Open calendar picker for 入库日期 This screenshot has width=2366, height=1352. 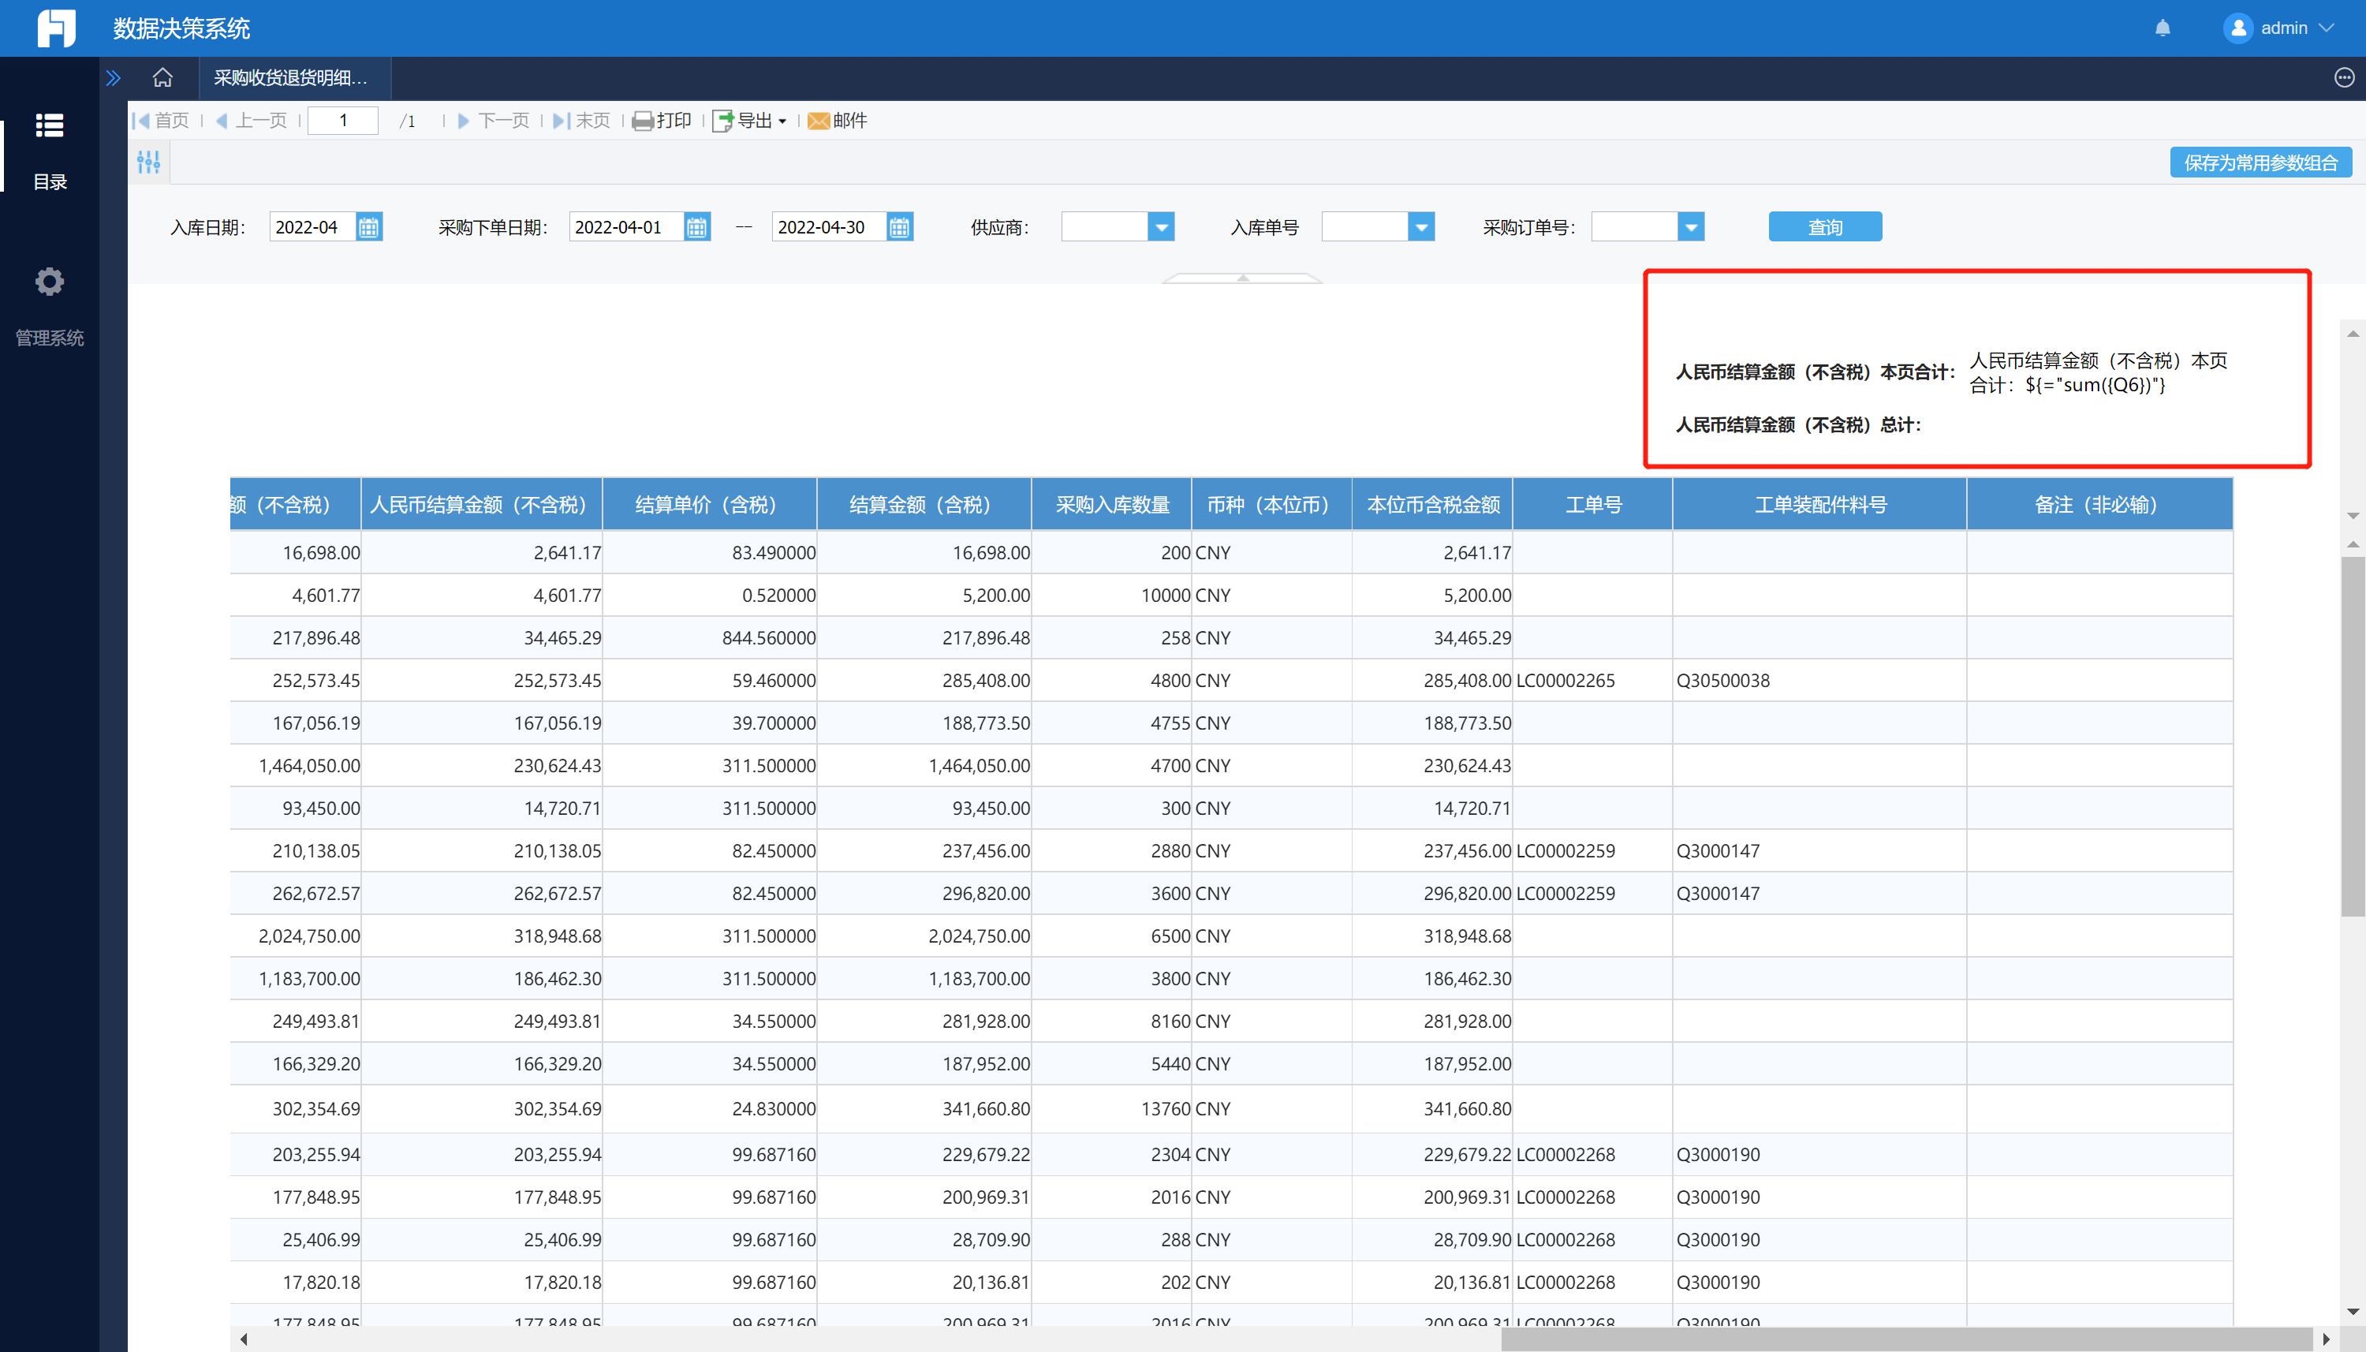point(369,227)
